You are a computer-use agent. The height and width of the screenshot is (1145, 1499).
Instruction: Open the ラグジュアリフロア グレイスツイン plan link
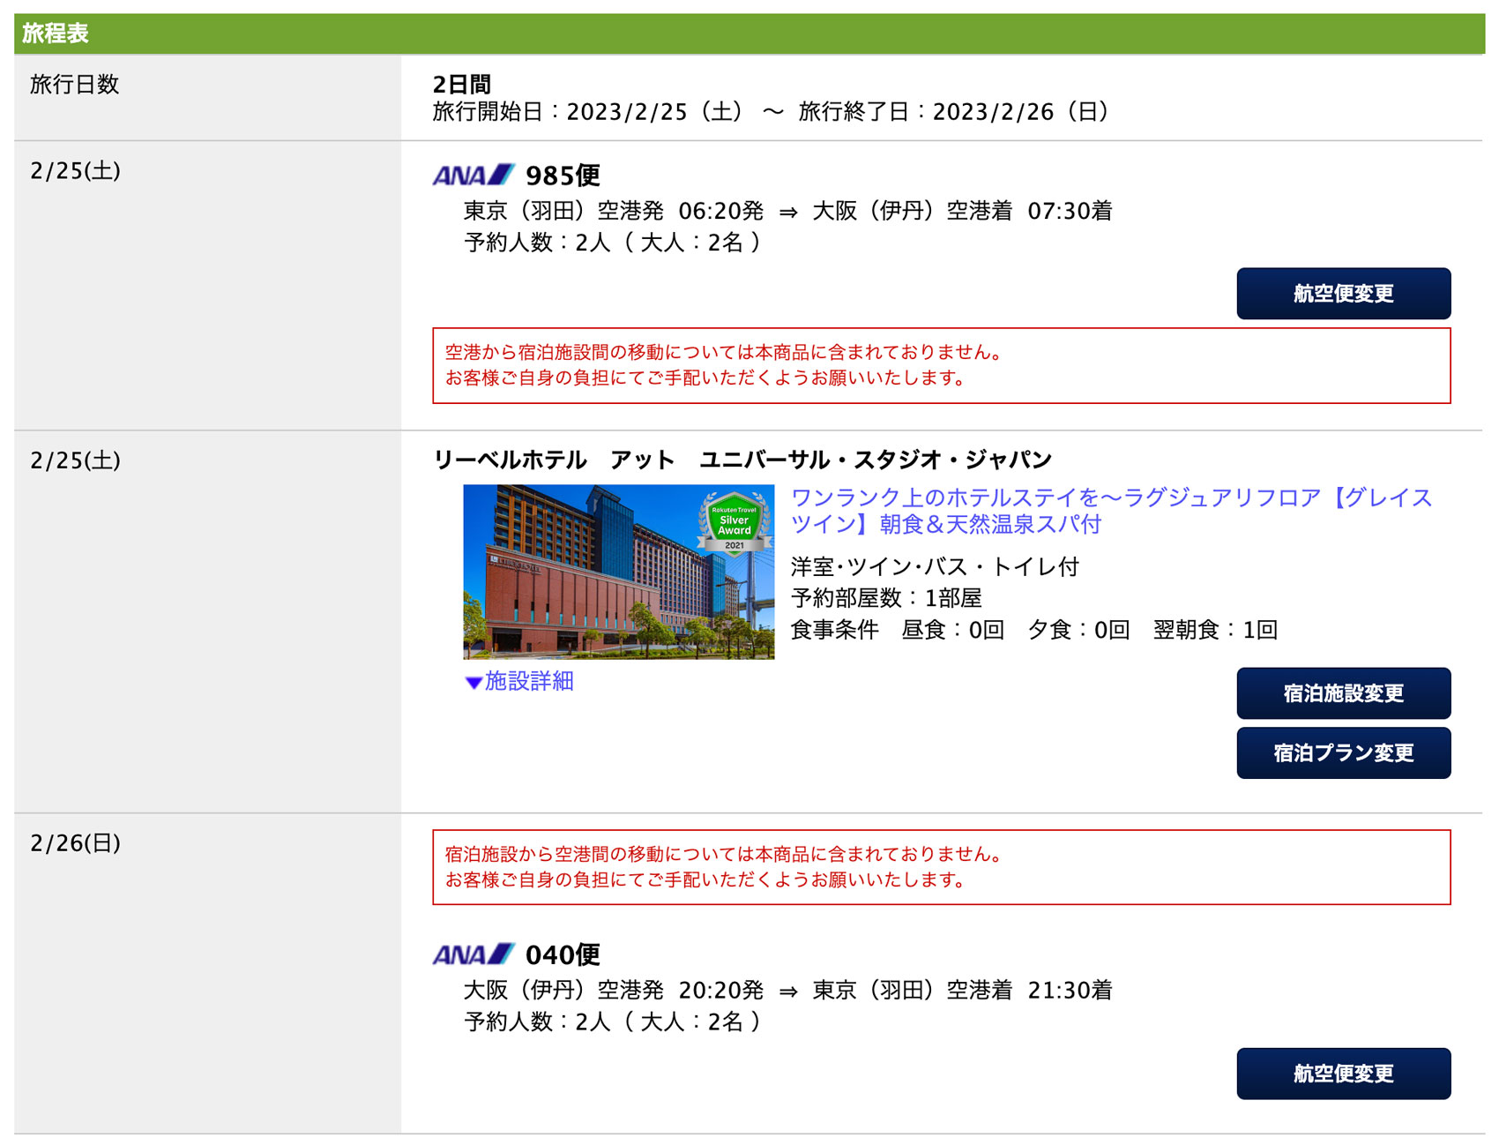tap(1111, 511)
